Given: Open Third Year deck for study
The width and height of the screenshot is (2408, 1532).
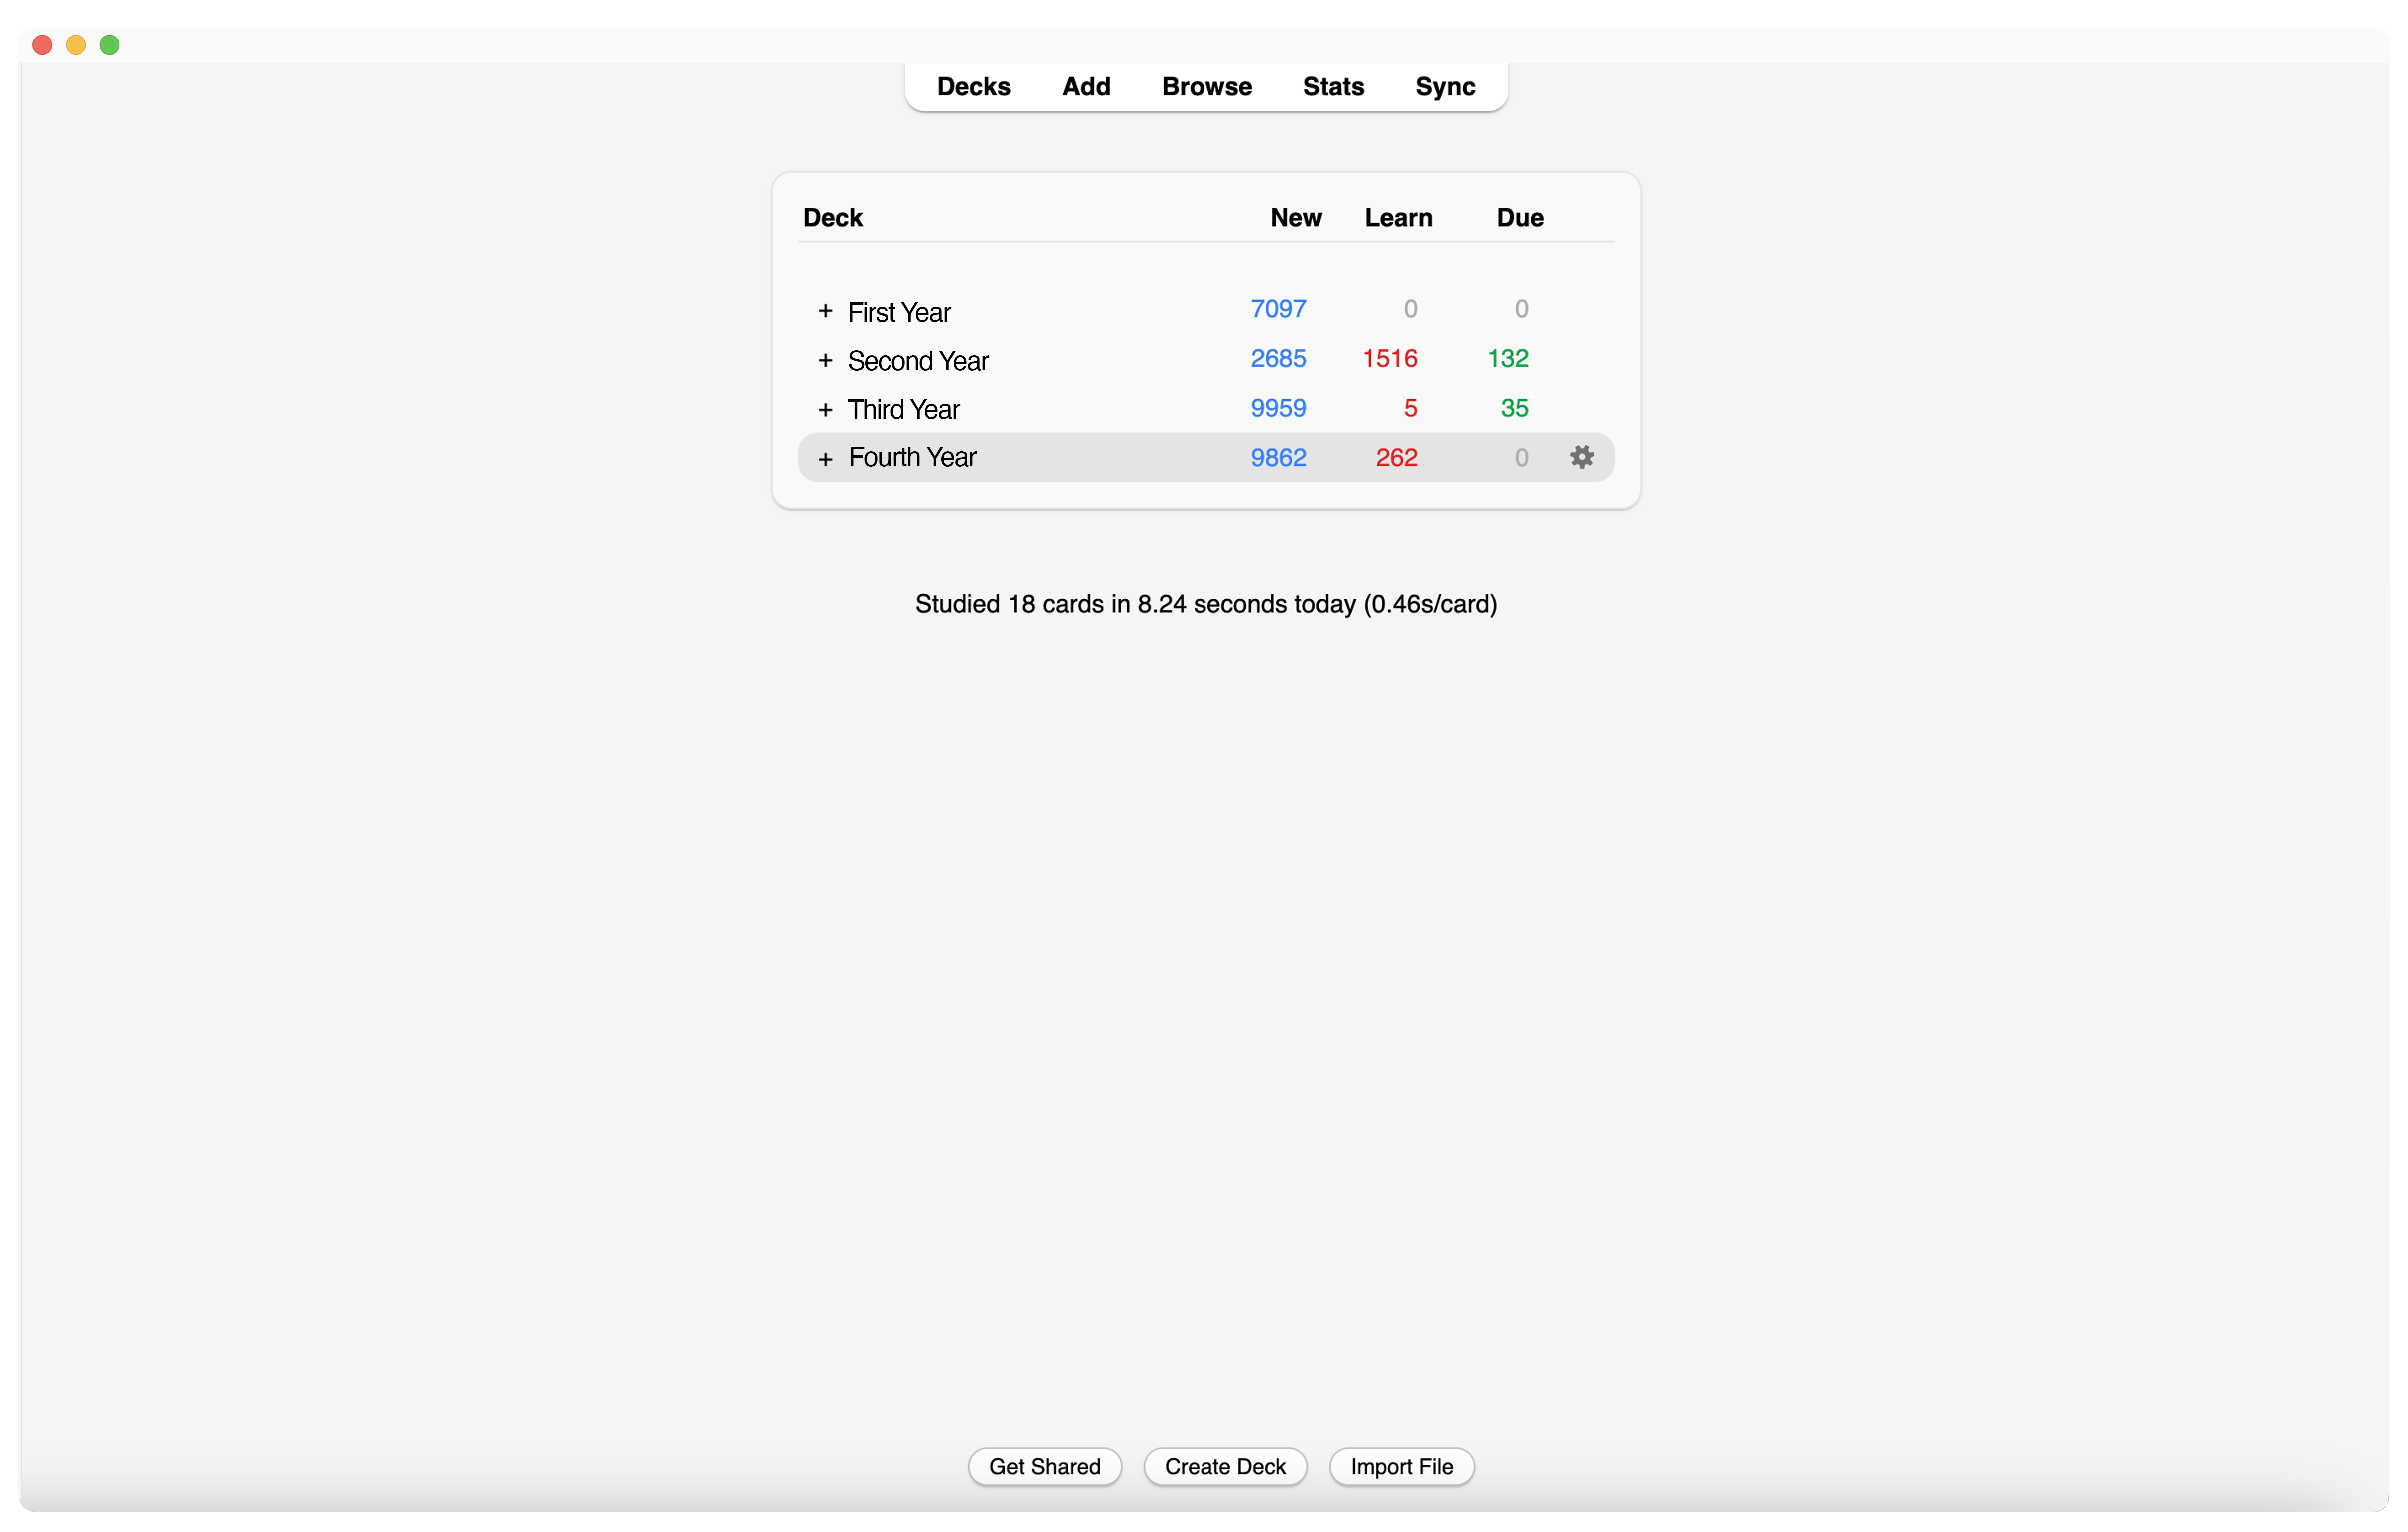Looking at the screenshot, I should 902,409.
